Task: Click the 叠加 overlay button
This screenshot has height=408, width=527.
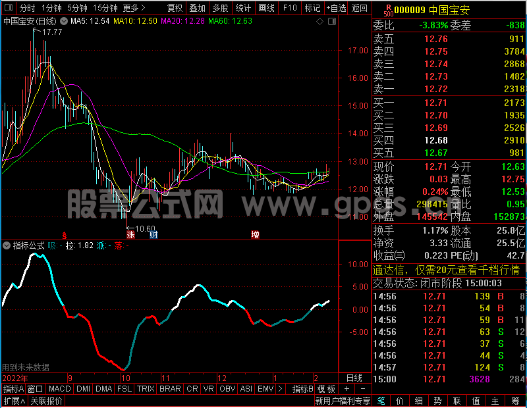Action: tap(197, 8)
